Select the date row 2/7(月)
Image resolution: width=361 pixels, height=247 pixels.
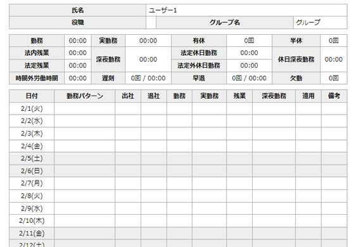(178, 184)
